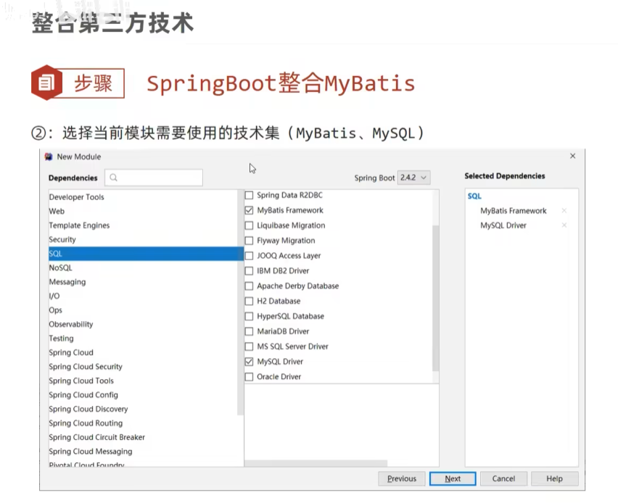Choose the Spring Cloud category

(71, 352)
